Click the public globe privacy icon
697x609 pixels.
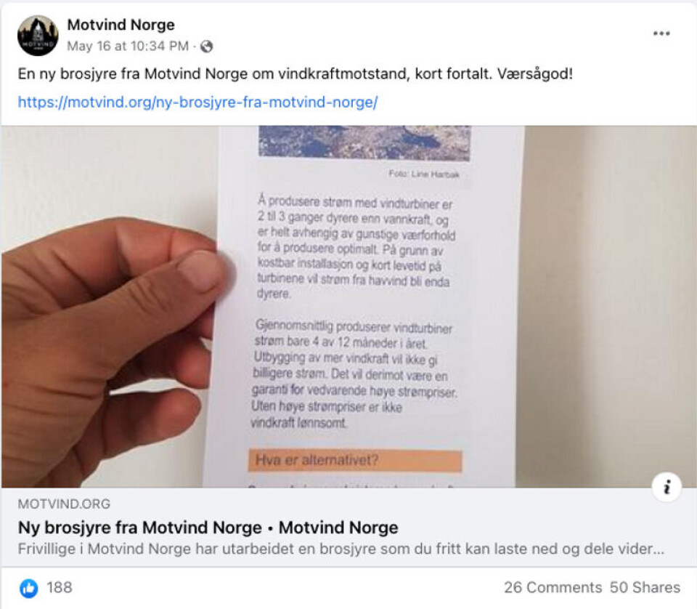(x=207, y=47)
